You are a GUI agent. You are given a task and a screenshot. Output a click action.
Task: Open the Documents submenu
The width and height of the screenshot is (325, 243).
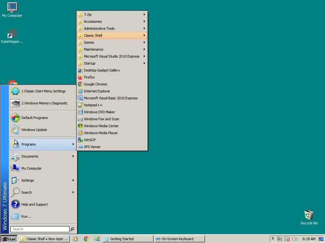(x=43, y=156)
